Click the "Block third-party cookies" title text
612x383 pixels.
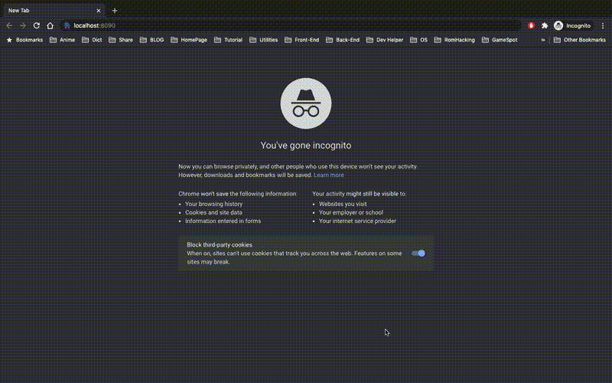pyautogui.click(x=220, y=244)
